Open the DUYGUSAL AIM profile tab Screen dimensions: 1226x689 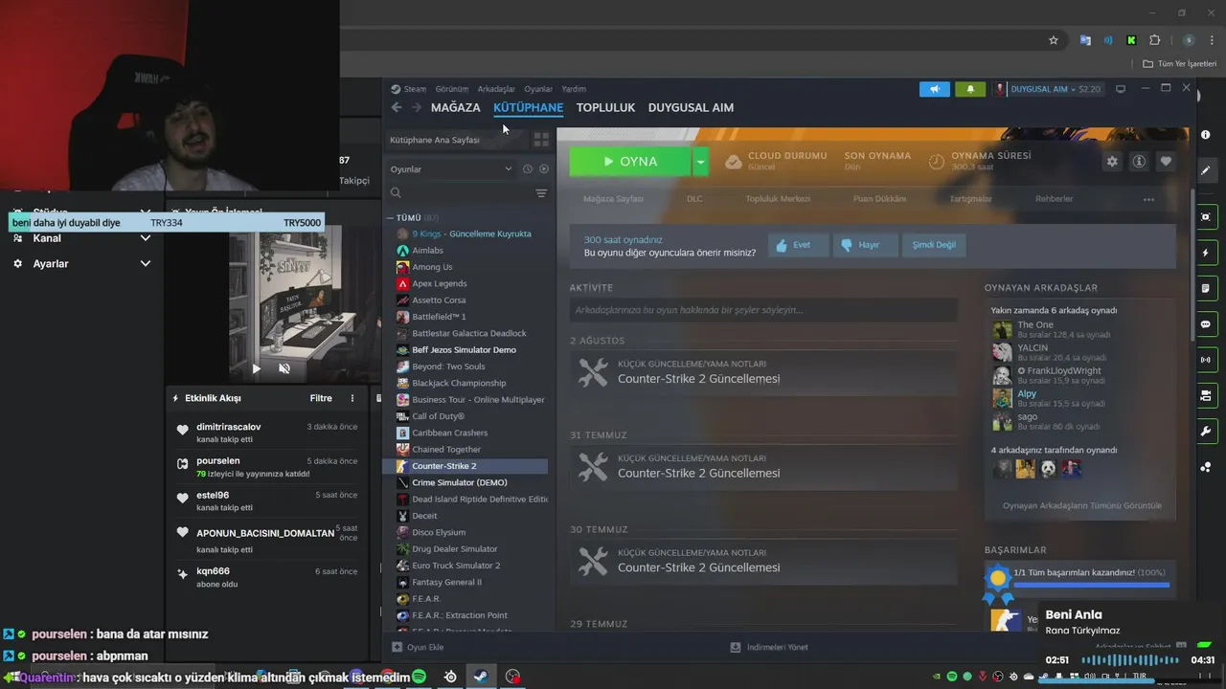point(691,107)
